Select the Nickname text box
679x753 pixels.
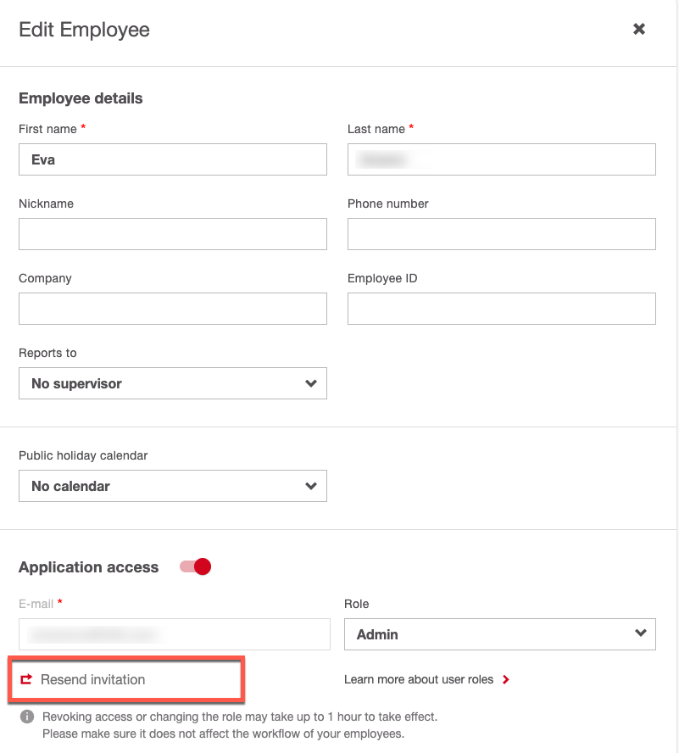click(173, 234)
